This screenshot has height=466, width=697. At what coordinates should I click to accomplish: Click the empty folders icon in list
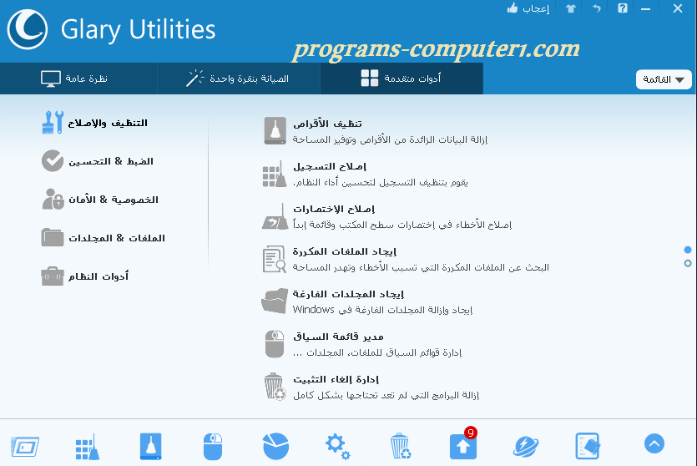point(275,301)
